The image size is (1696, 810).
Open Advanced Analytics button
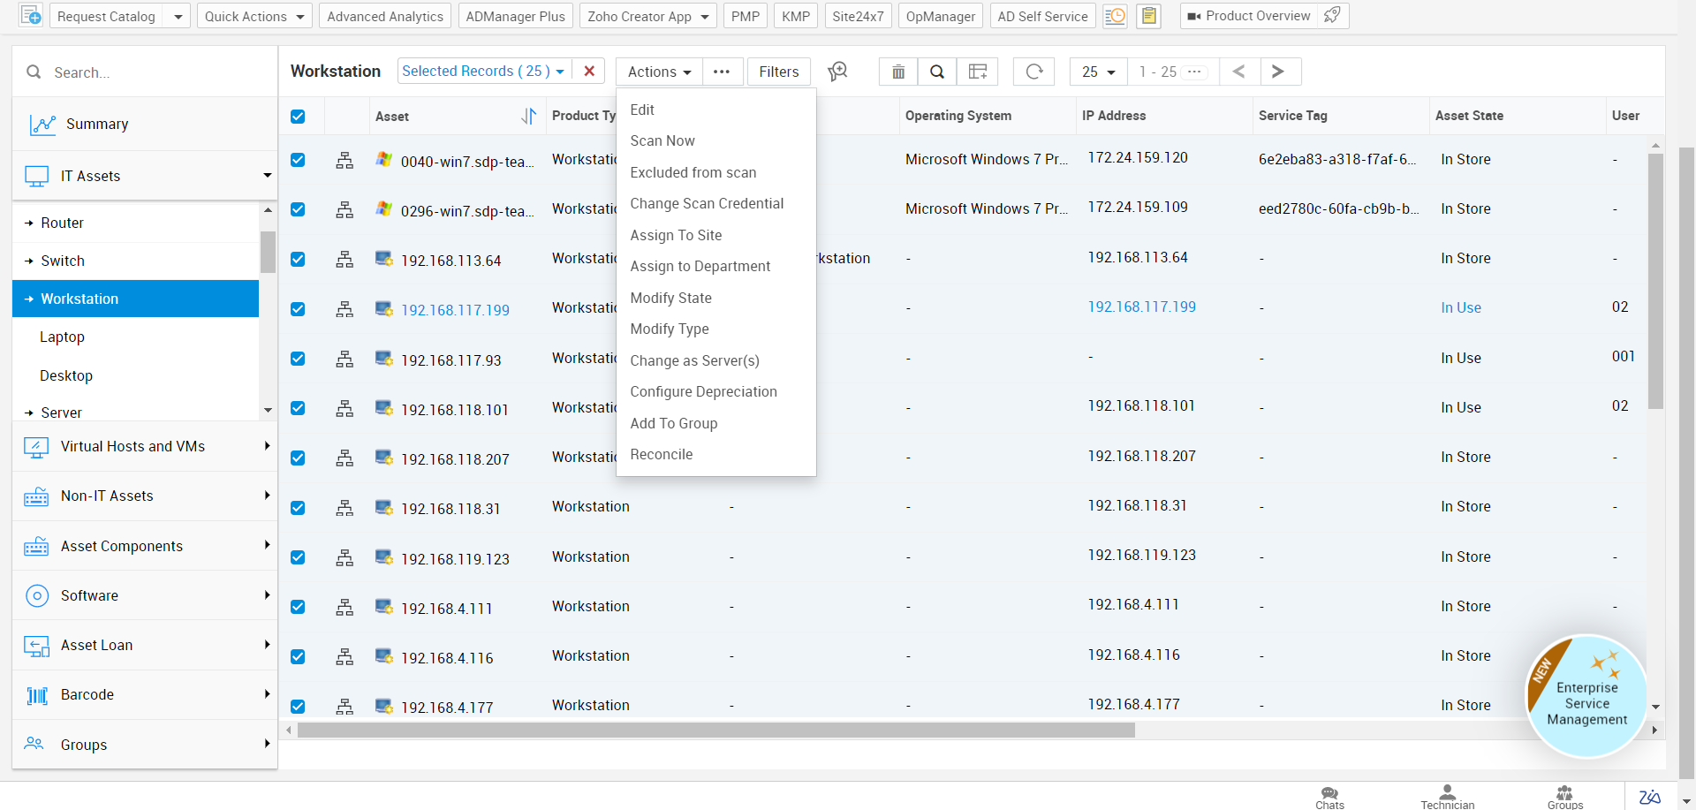(x=385, y=16)
